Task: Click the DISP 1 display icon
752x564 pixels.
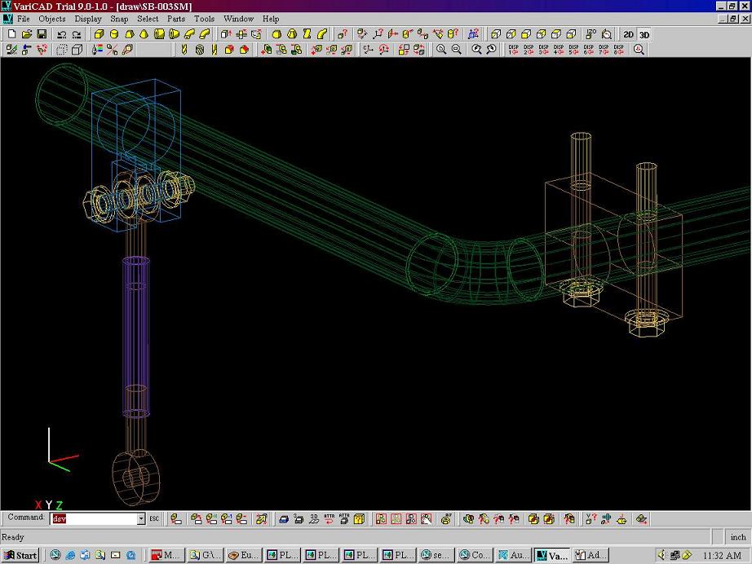Action: tap(513, 50)
